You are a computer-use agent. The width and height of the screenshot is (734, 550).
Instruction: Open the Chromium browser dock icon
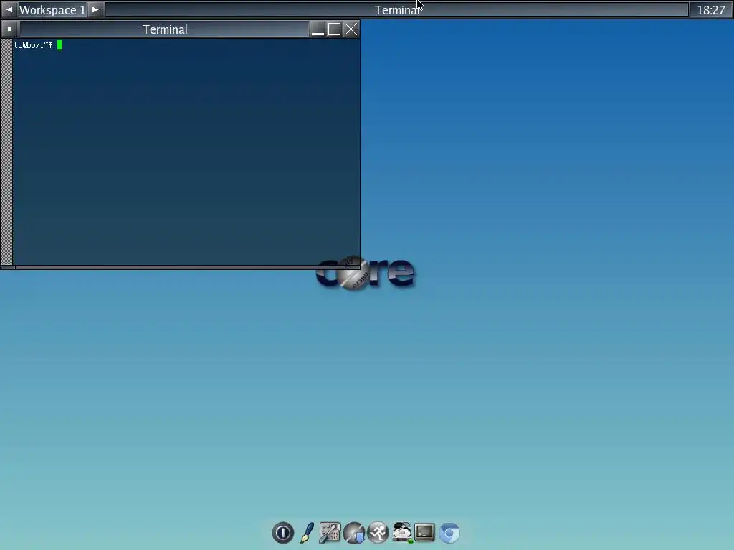(449, 533)
